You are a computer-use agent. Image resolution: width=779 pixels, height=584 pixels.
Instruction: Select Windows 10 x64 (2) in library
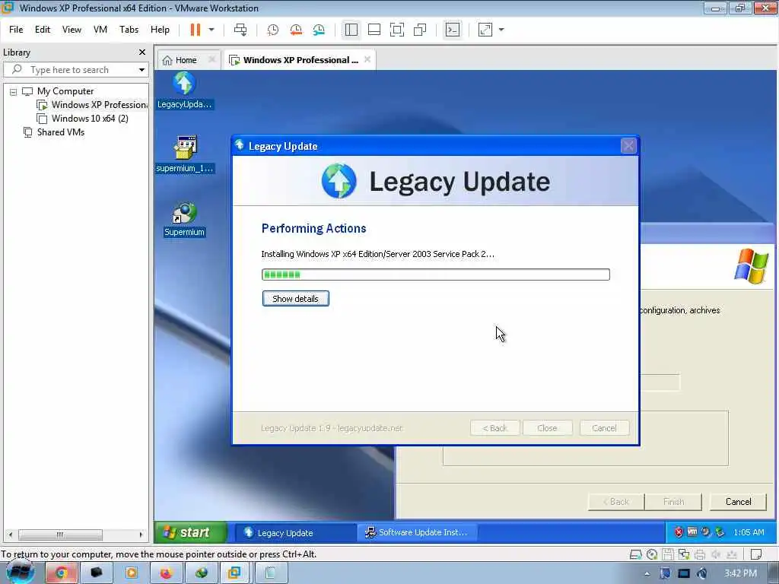point(83,119)
